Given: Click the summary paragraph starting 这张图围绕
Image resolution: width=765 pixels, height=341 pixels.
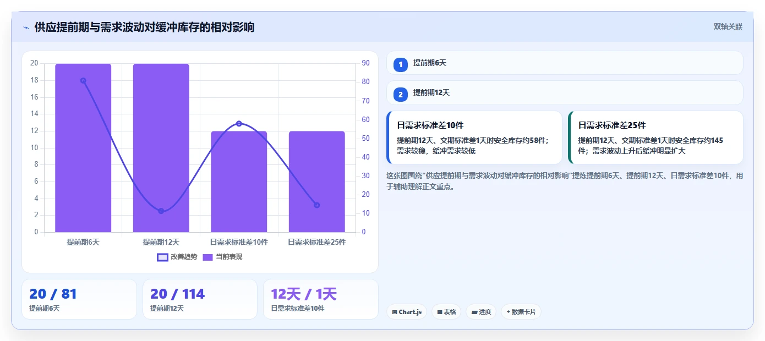Looking at the screenshot, I should coord(565,181).
